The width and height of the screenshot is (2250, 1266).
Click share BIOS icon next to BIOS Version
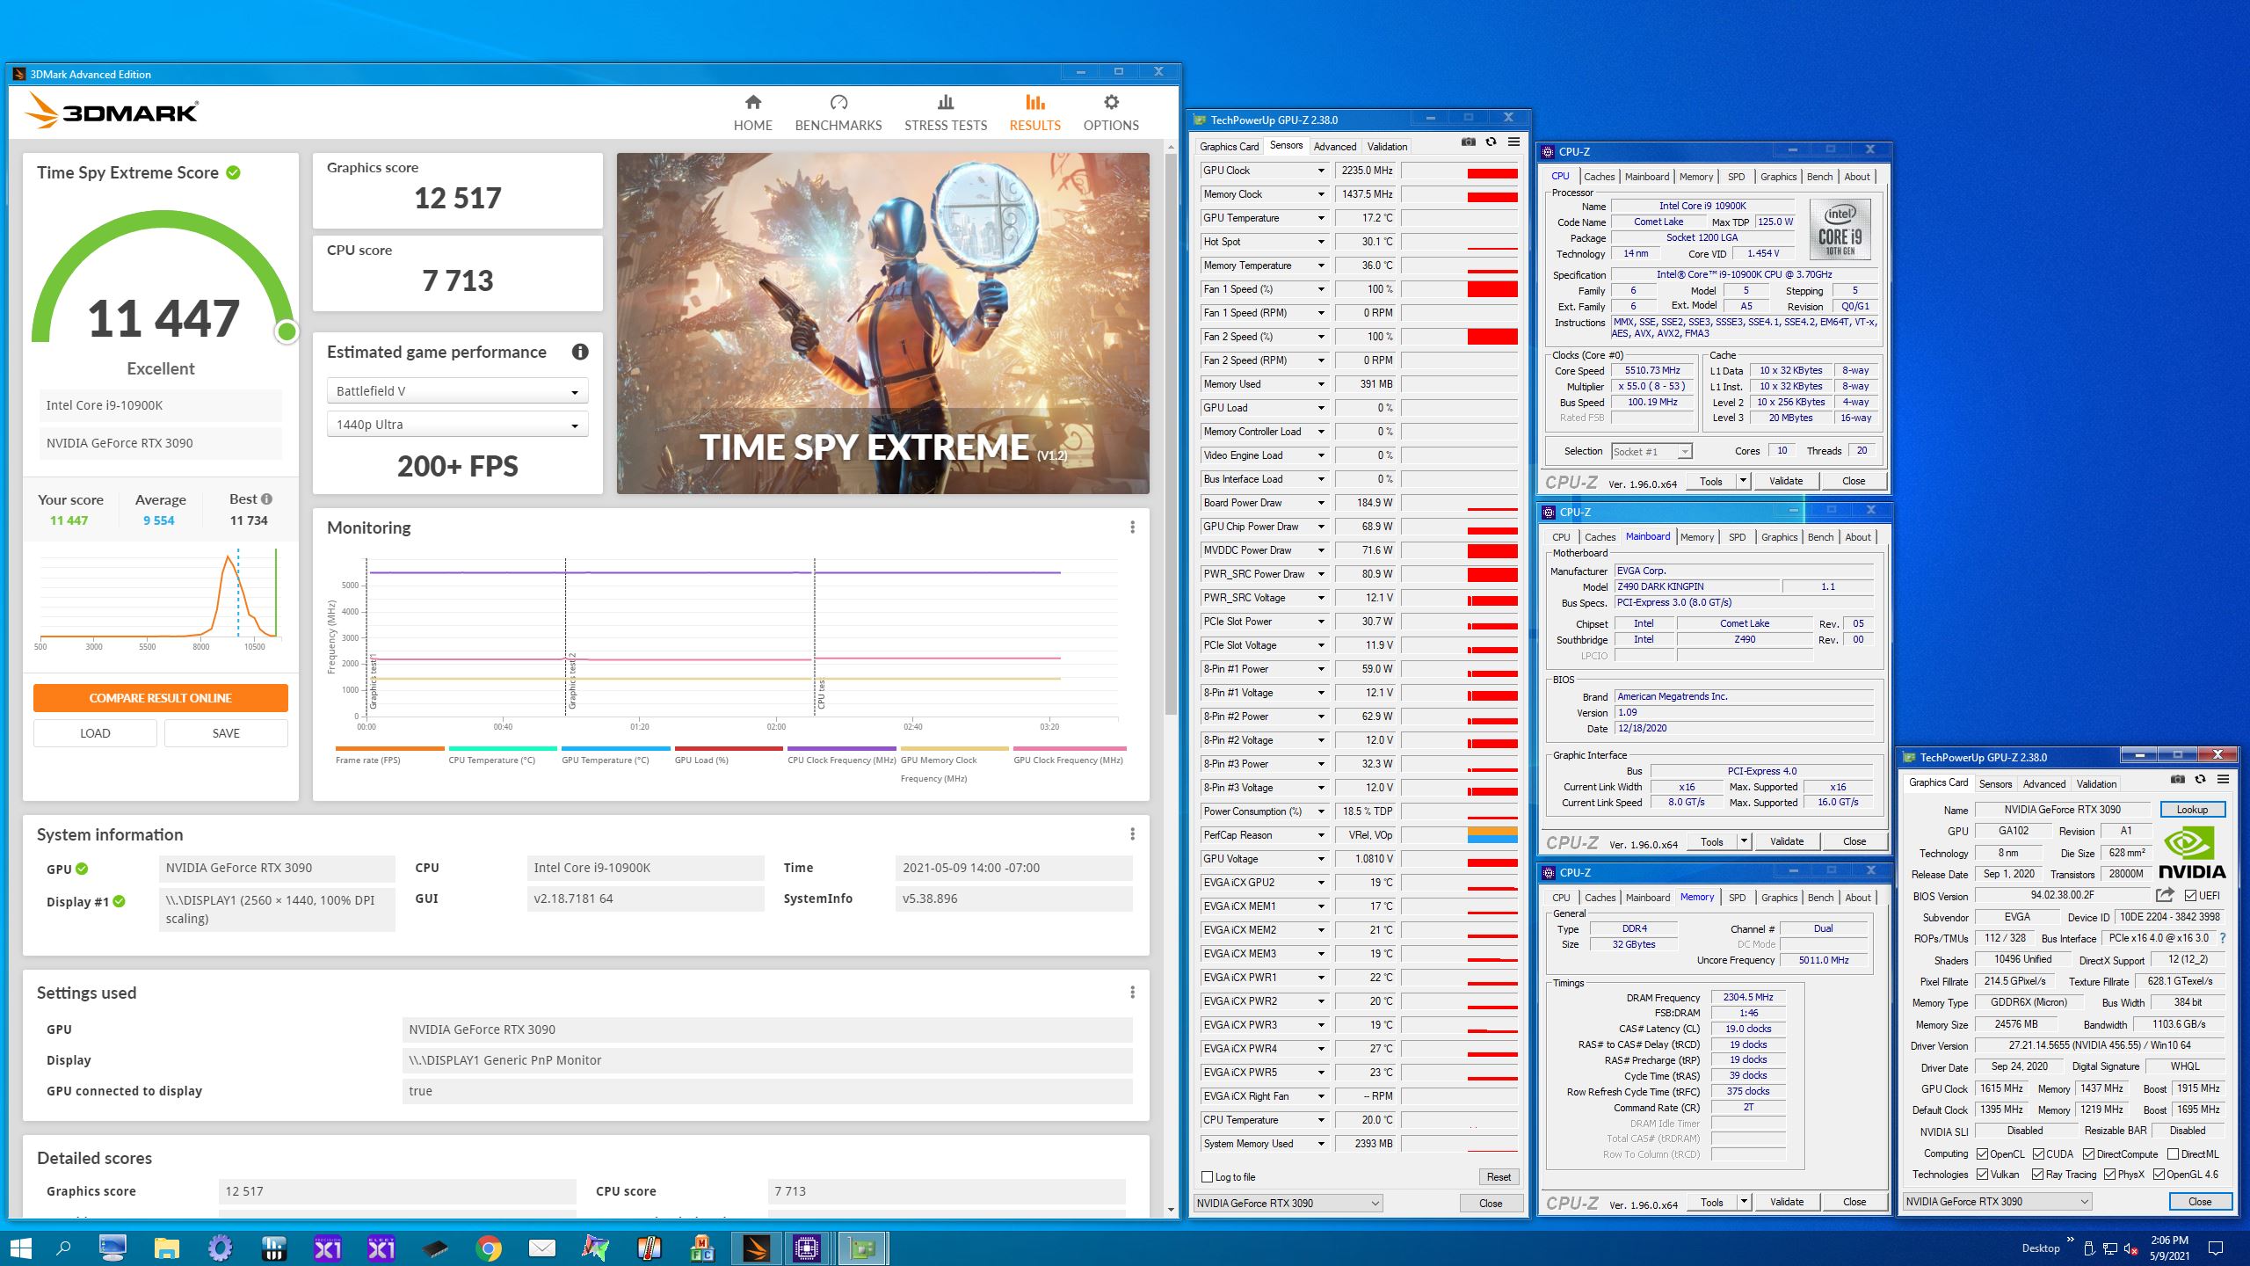[x=2165, y=895]
